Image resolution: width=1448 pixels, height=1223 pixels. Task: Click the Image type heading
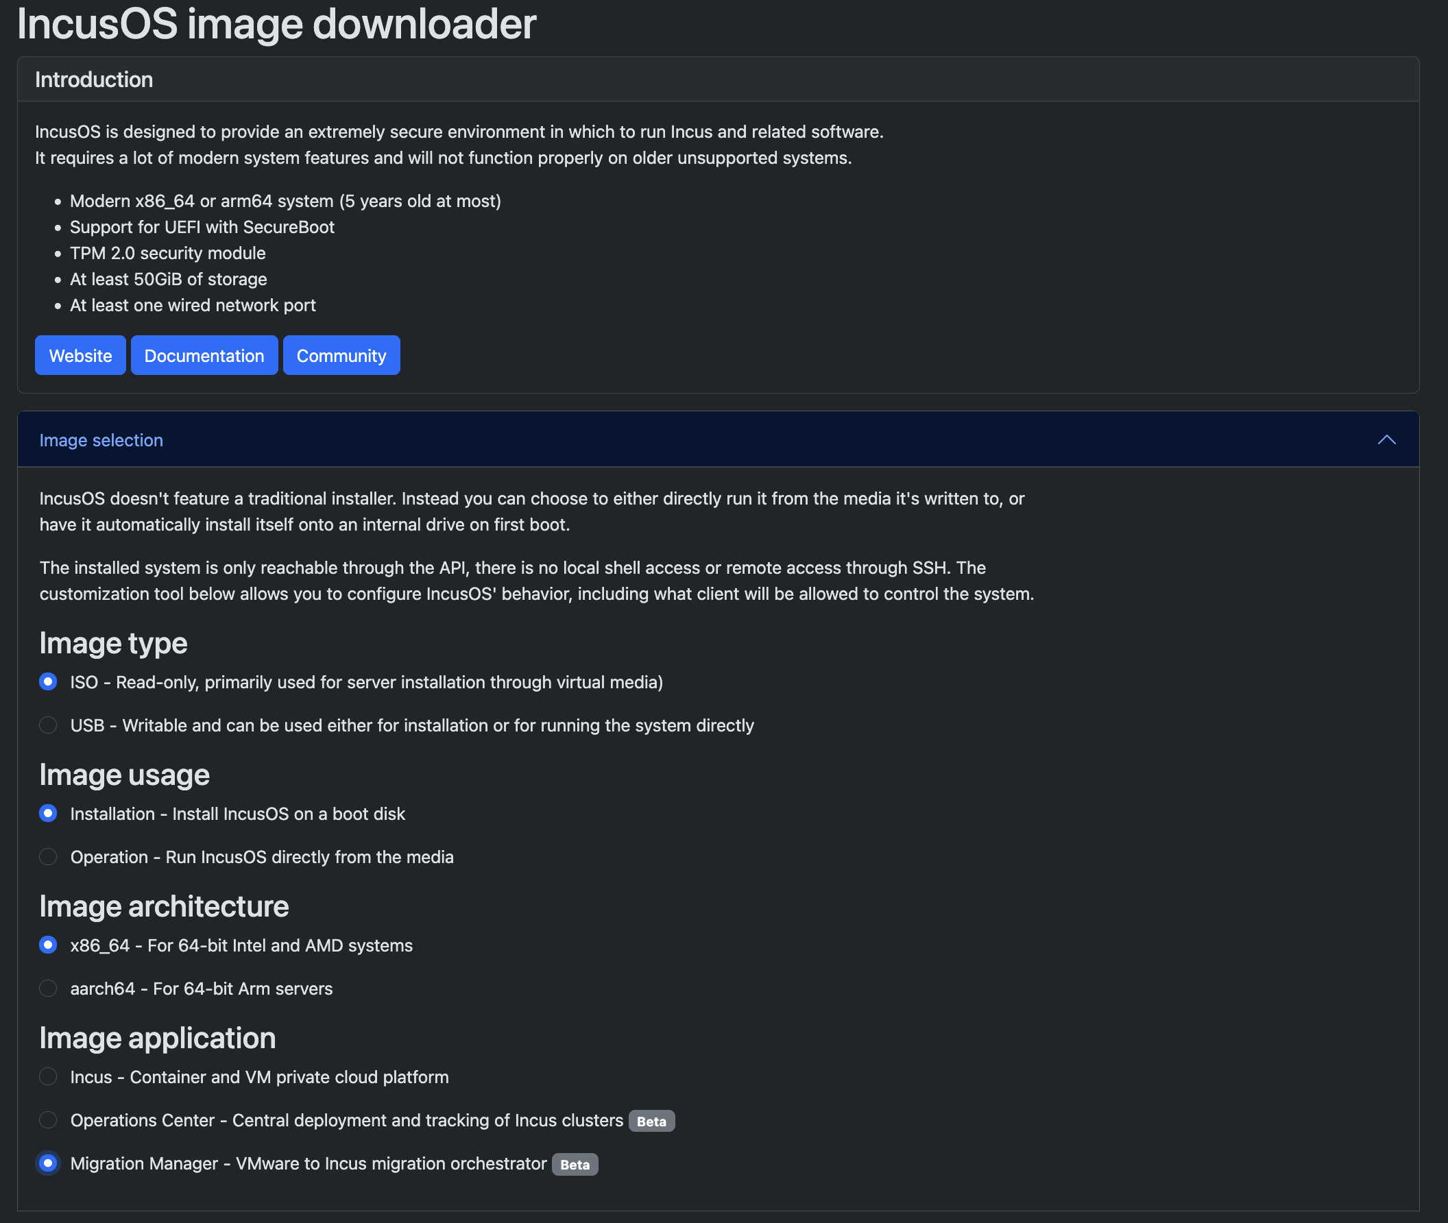112,643
